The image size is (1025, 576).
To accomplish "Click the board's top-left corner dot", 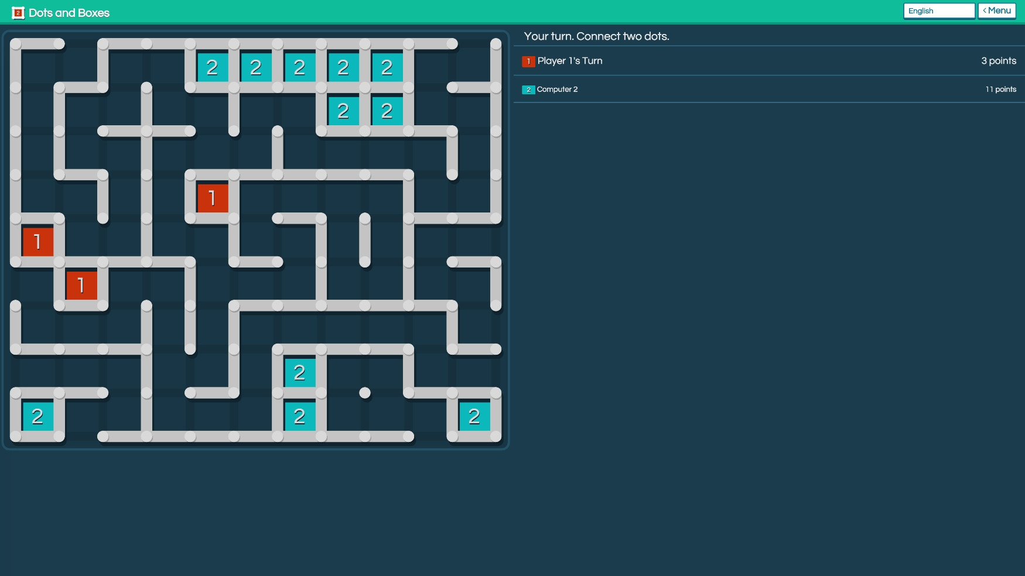I will click(x=16, y=44).
